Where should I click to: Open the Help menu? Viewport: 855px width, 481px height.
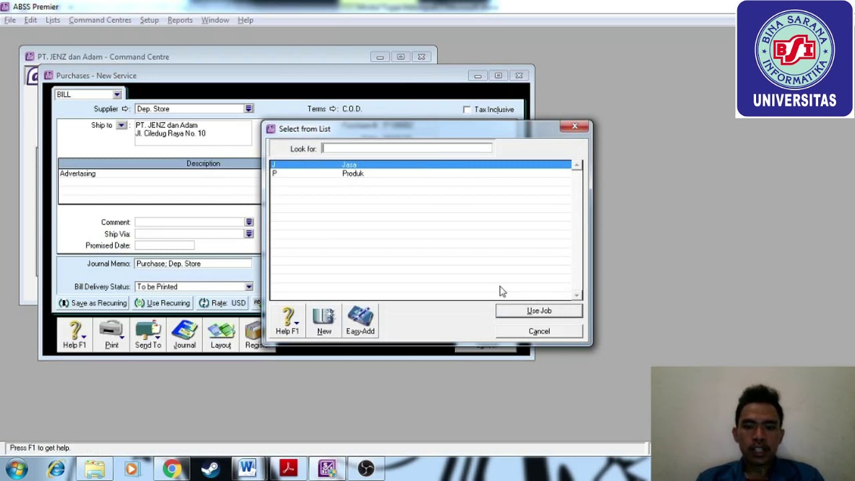click(245, 20)
